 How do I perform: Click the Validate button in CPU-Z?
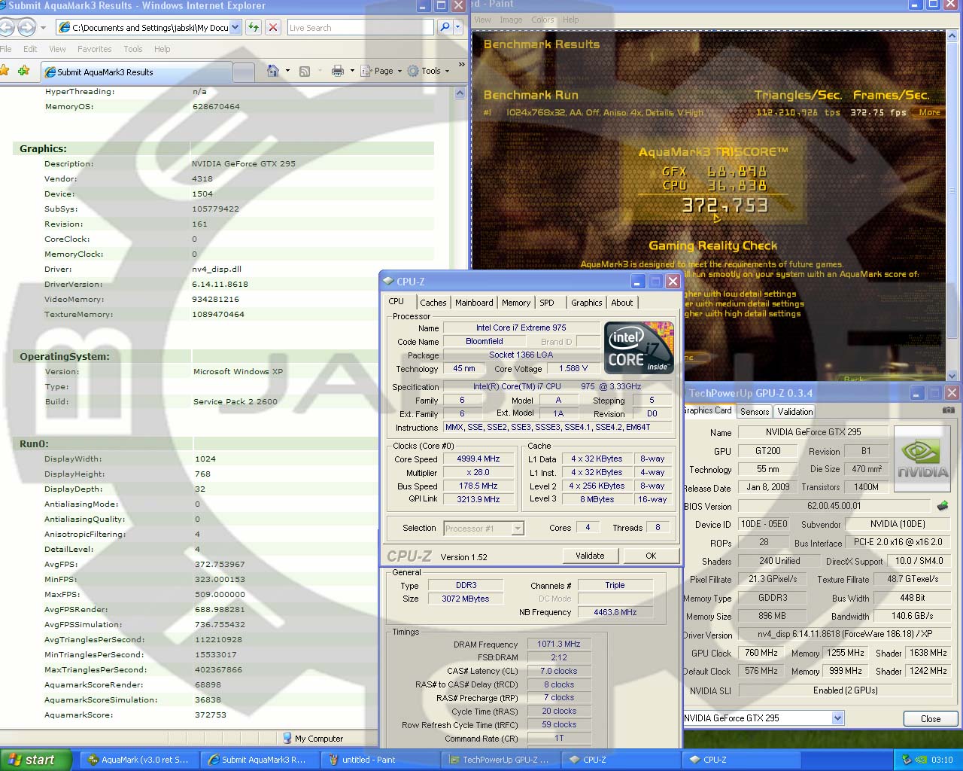tap(590, 556)
